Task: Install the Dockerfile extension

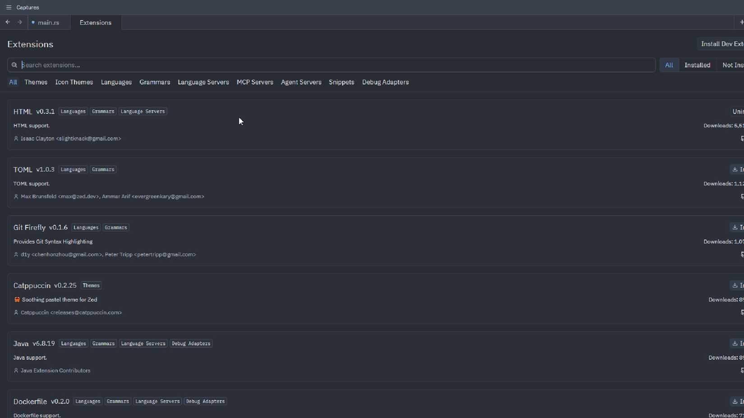Action: tap(737, 401)
